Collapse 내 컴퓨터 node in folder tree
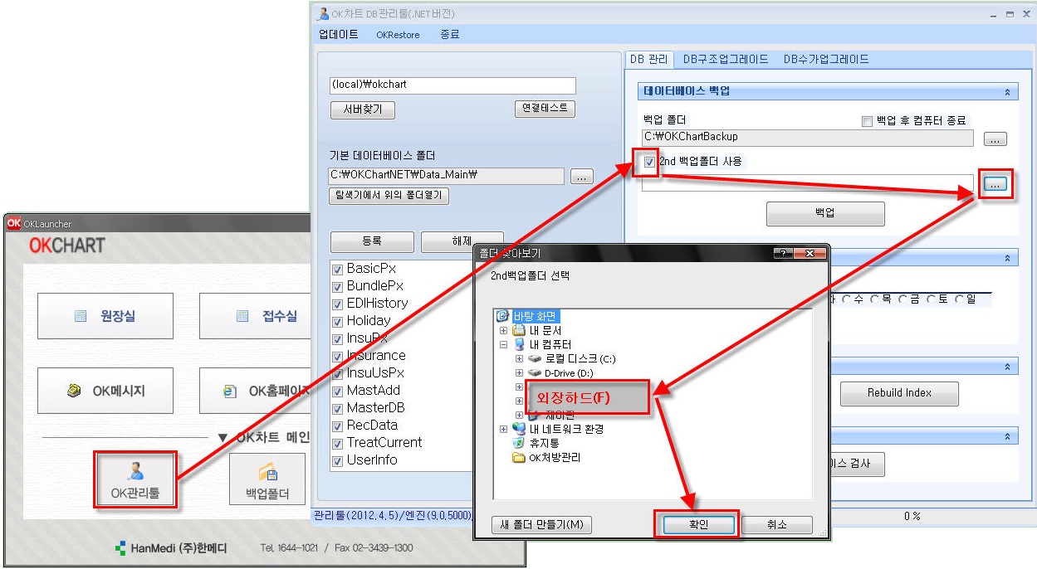Viewport: 1037px width, 569px height. pos(503,344)
